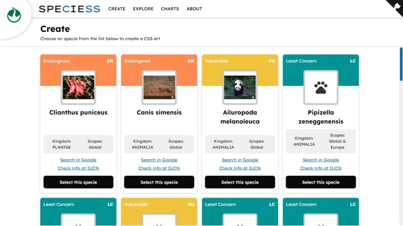Select the Clianthus puniceus specie

(78, 182)
